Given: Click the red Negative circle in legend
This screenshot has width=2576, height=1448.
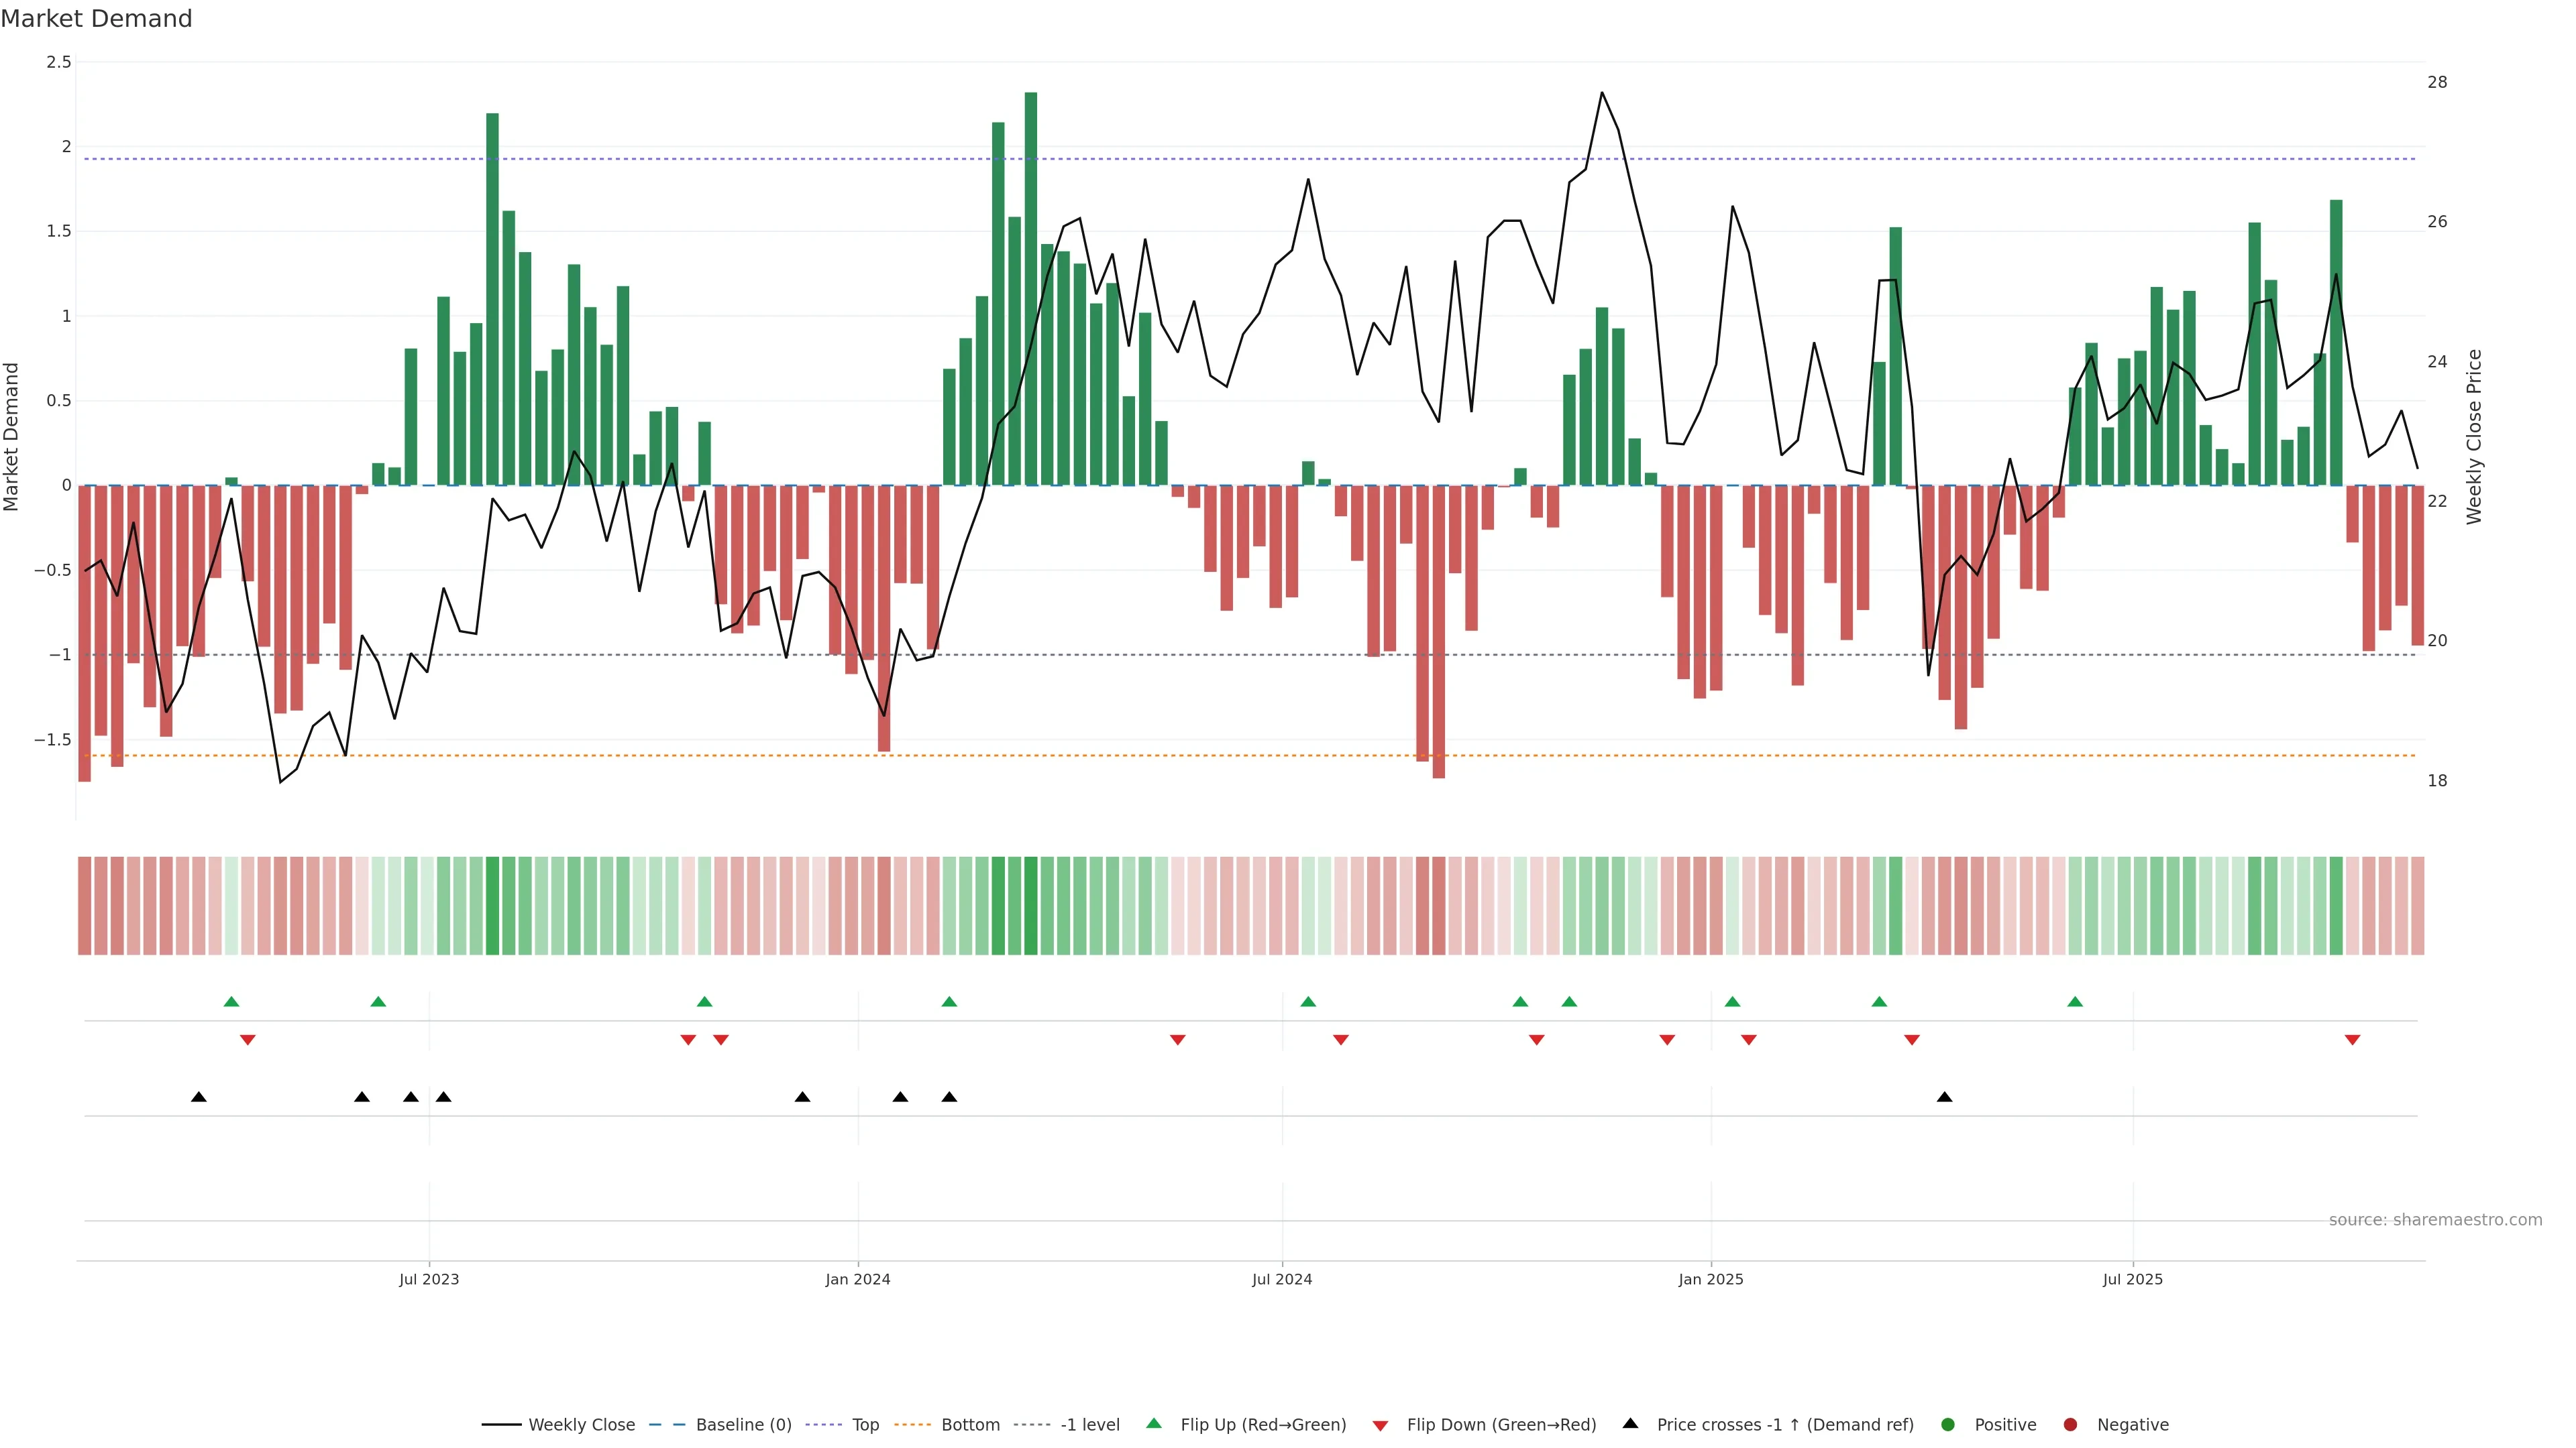Looking at the screenshot, I should [2070, 1424].
